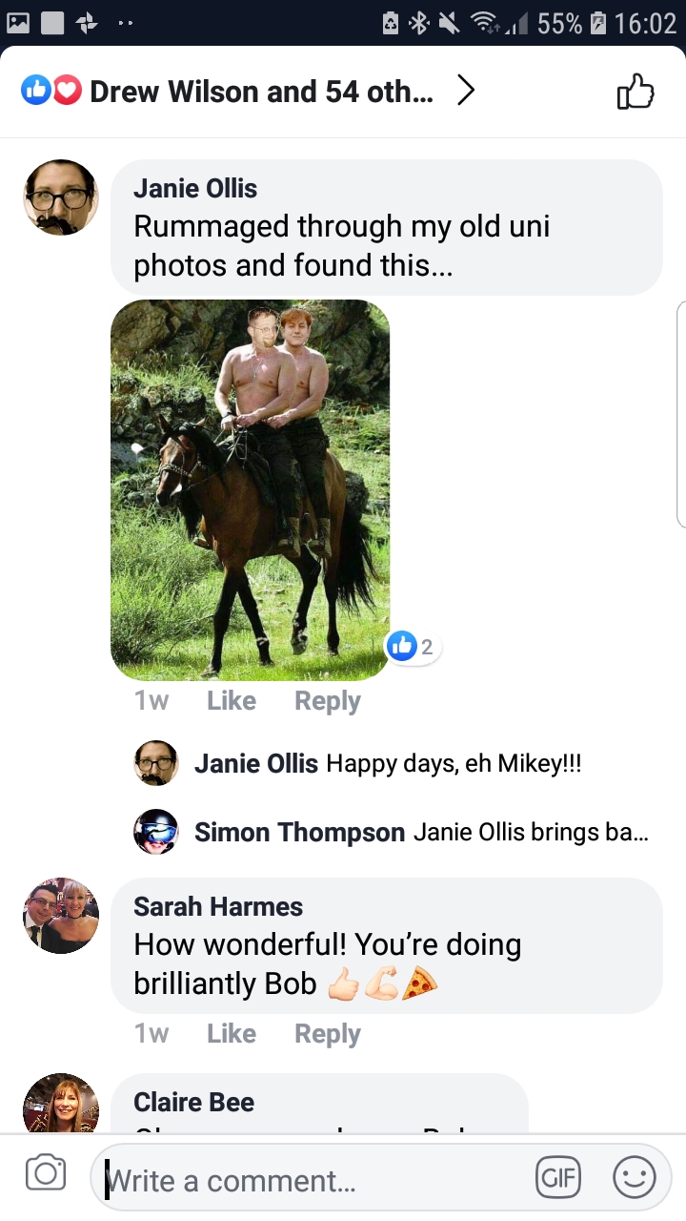Reply to Sarah Harmes's comment

(x=327, y=1034)
